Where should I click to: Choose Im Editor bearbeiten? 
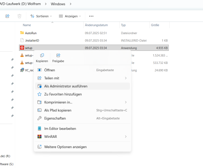82,129
